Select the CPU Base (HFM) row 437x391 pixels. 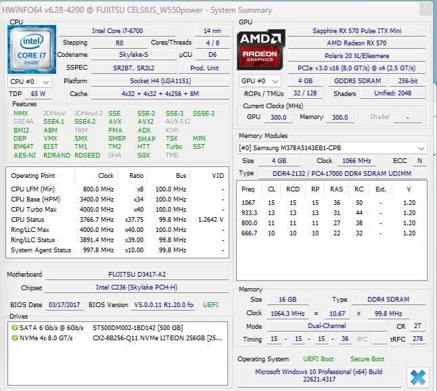[x=117, y=200]
